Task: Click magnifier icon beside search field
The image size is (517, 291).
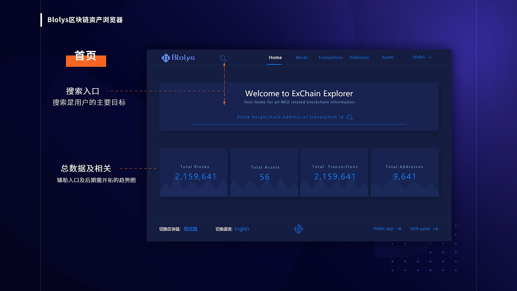Action: [x=350, y=117]
